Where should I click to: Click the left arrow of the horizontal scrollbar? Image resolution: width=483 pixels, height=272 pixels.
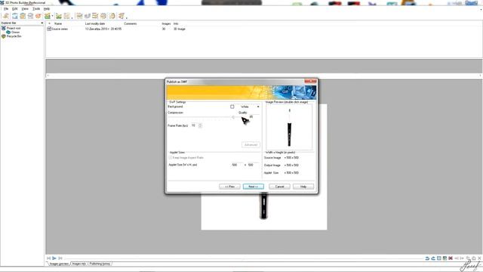click(48, 76)
